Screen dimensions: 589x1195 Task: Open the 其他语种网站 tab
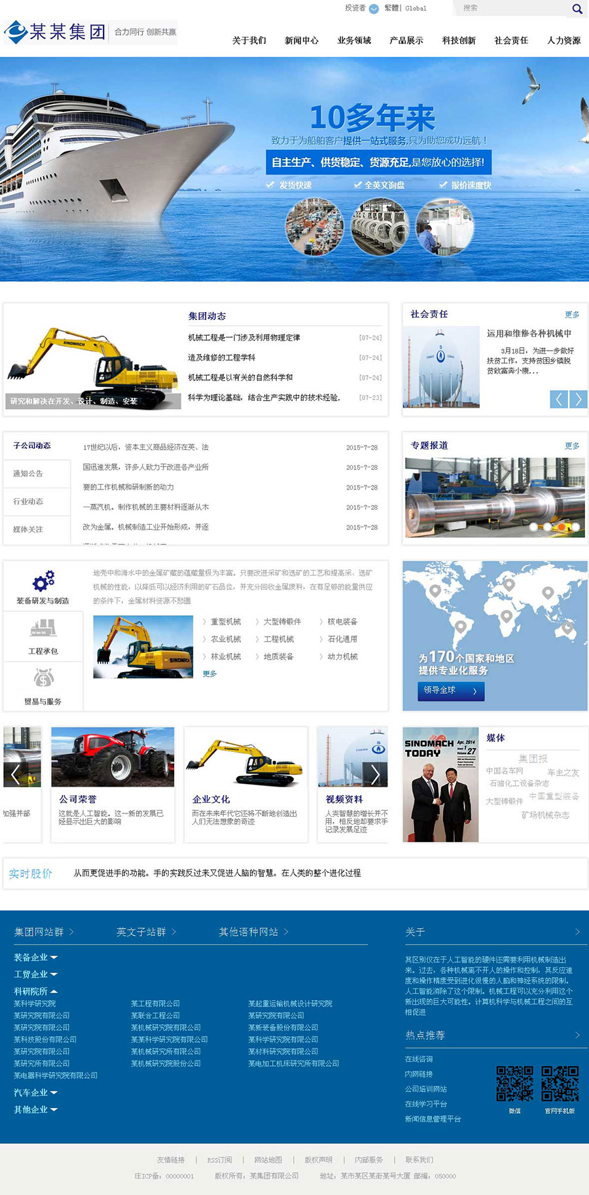pyautogui.click(x=249, y=932)
